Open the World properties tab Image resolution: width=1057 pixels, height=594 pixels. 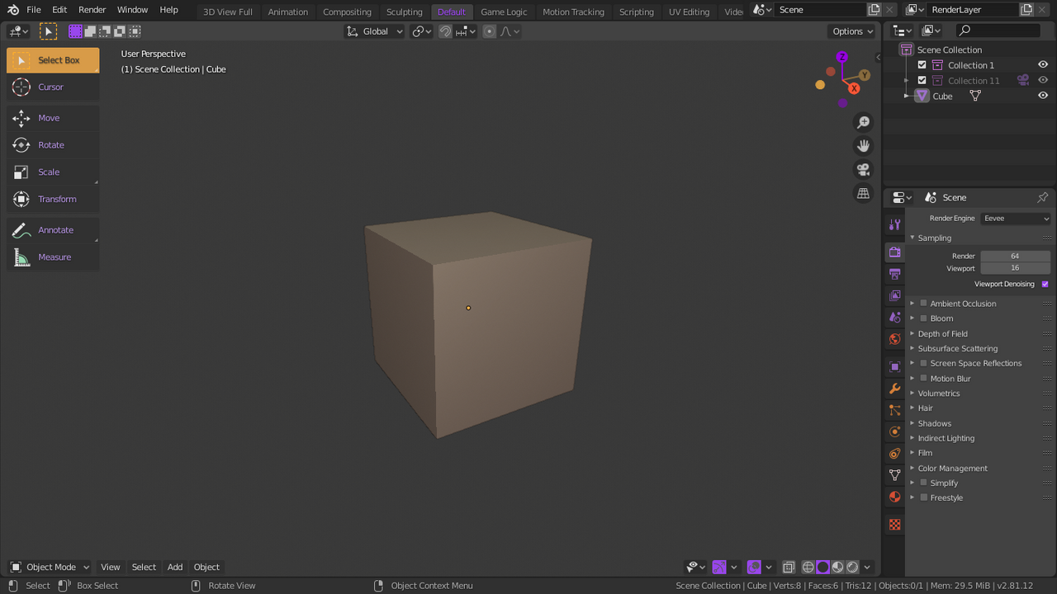(894, 339)
